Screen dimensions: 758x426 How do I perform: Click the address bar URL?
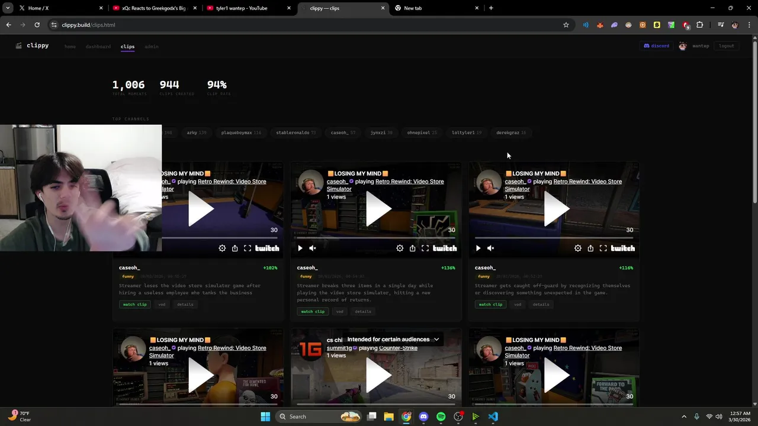(89, 25)
